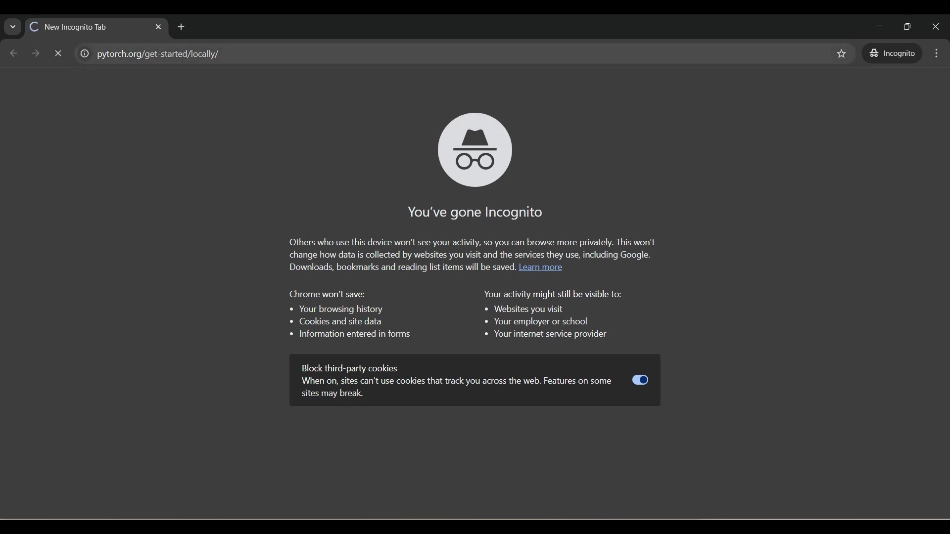Toggle Block third-party cookies switch
The height and width of the screenshot is (534, 950).
click(640, 380)
